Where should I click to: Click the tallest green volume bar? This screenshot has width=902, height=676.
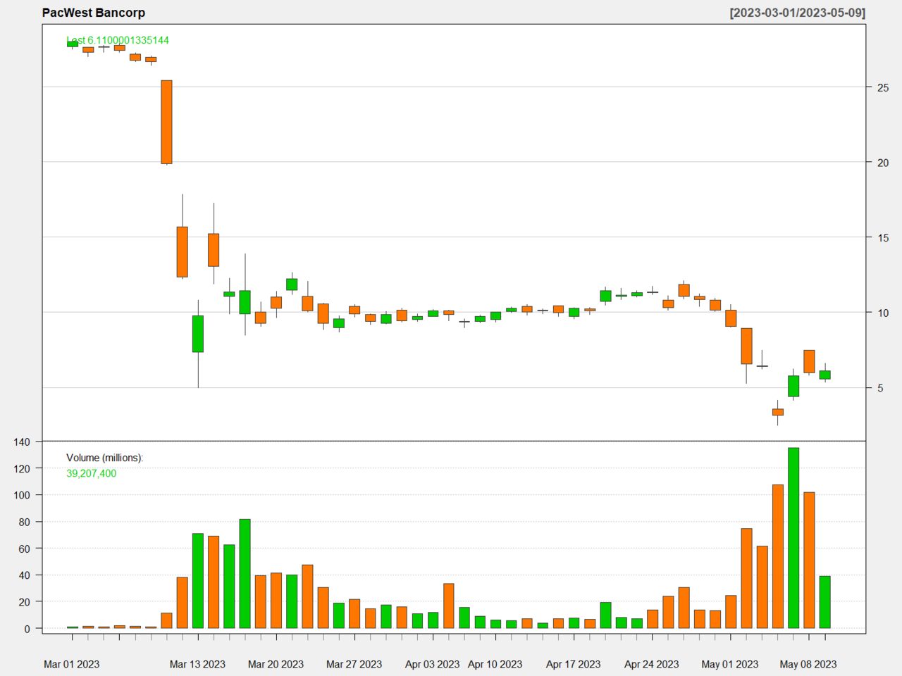[x=793, y=538]
